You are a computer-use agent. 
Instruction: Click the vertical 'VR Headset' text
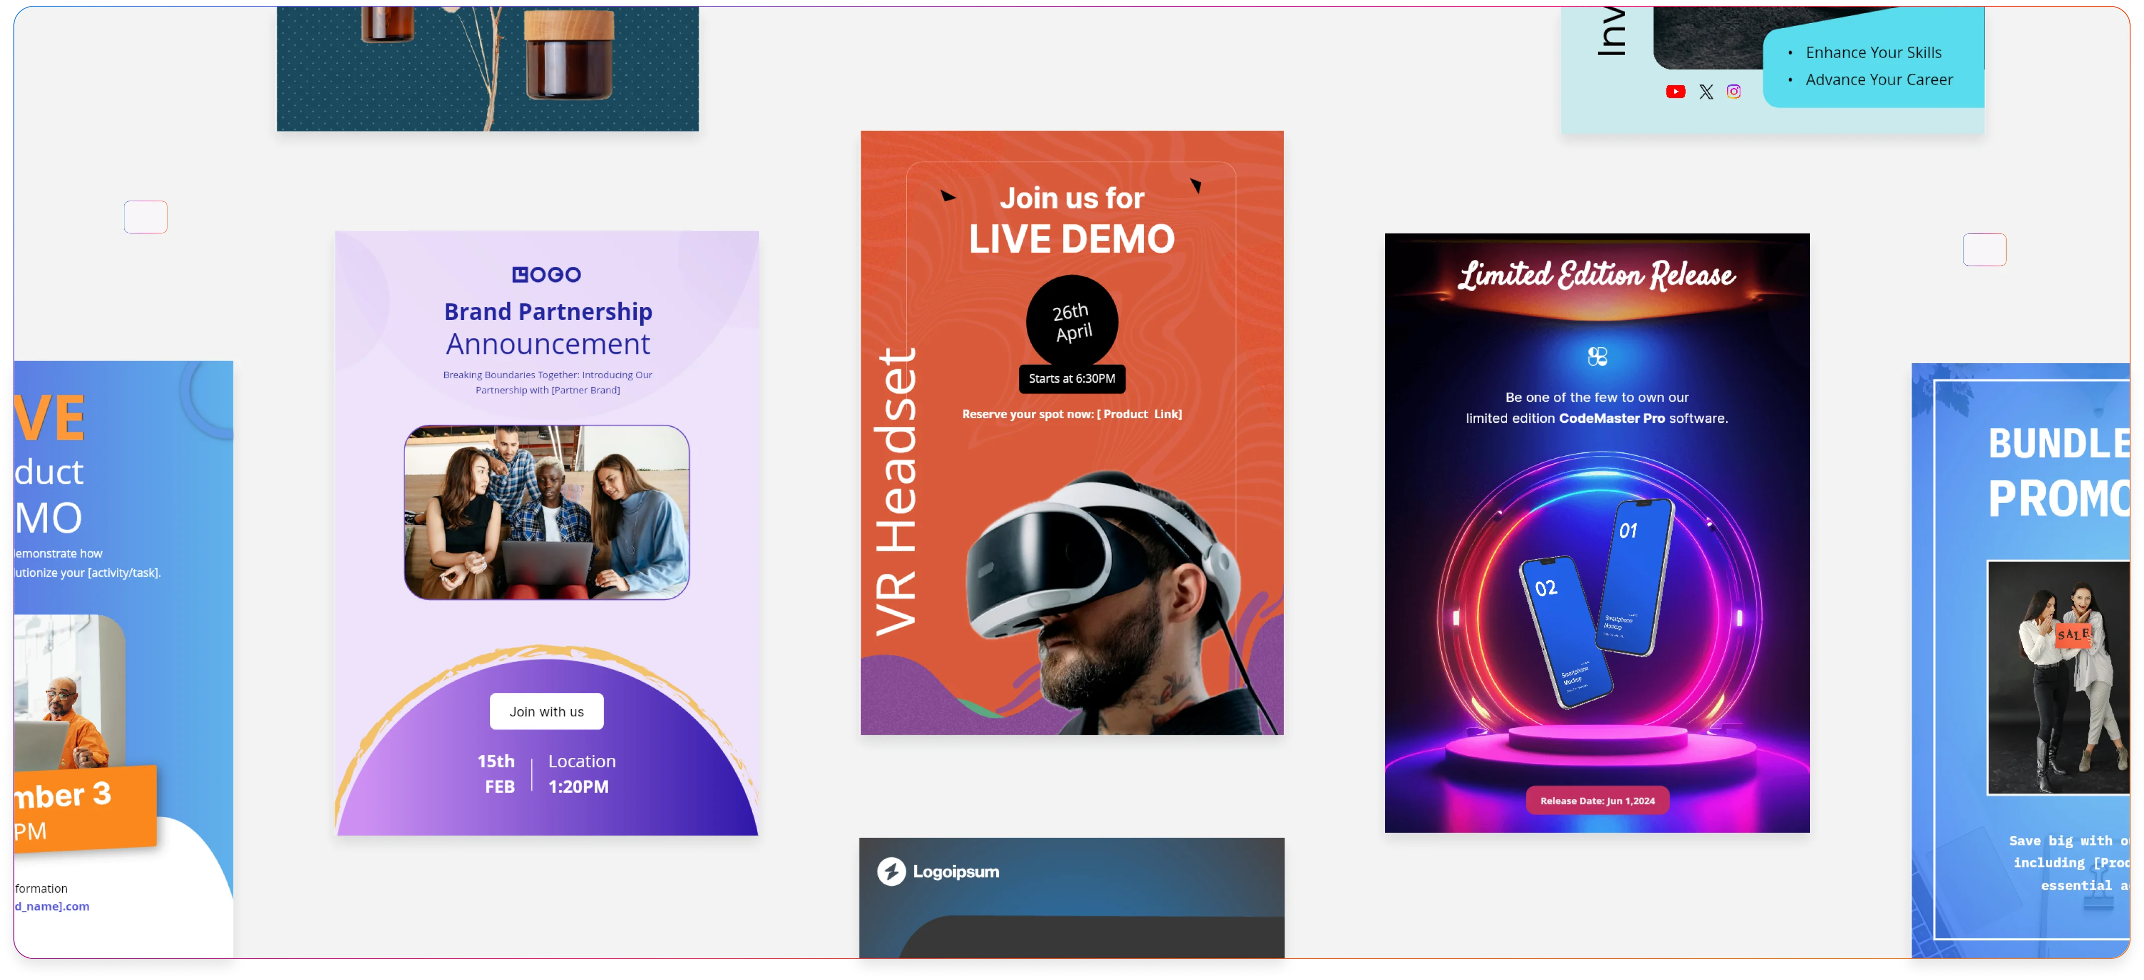[x=896, y=492]
